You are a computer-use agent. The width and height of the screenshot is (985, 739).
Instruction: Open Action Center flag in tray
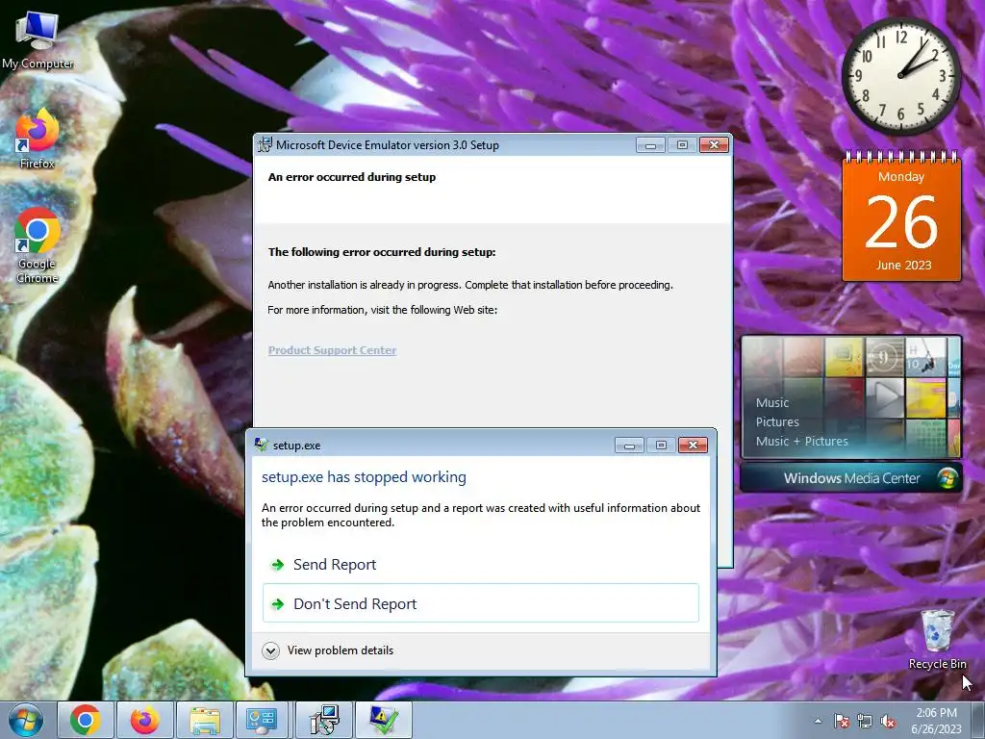(x=841, y=721)
